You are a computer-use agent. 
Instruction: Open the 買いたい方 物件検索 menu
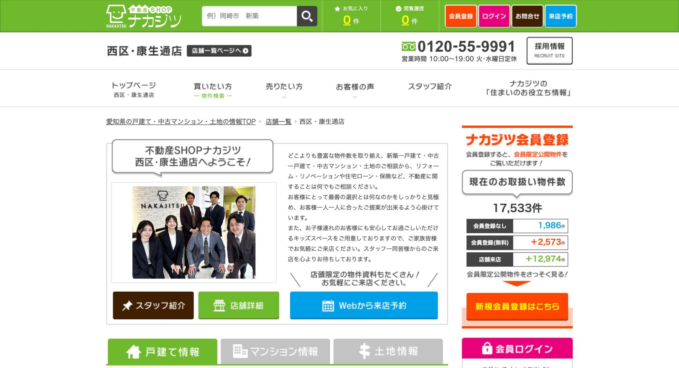tap(213, 90)
